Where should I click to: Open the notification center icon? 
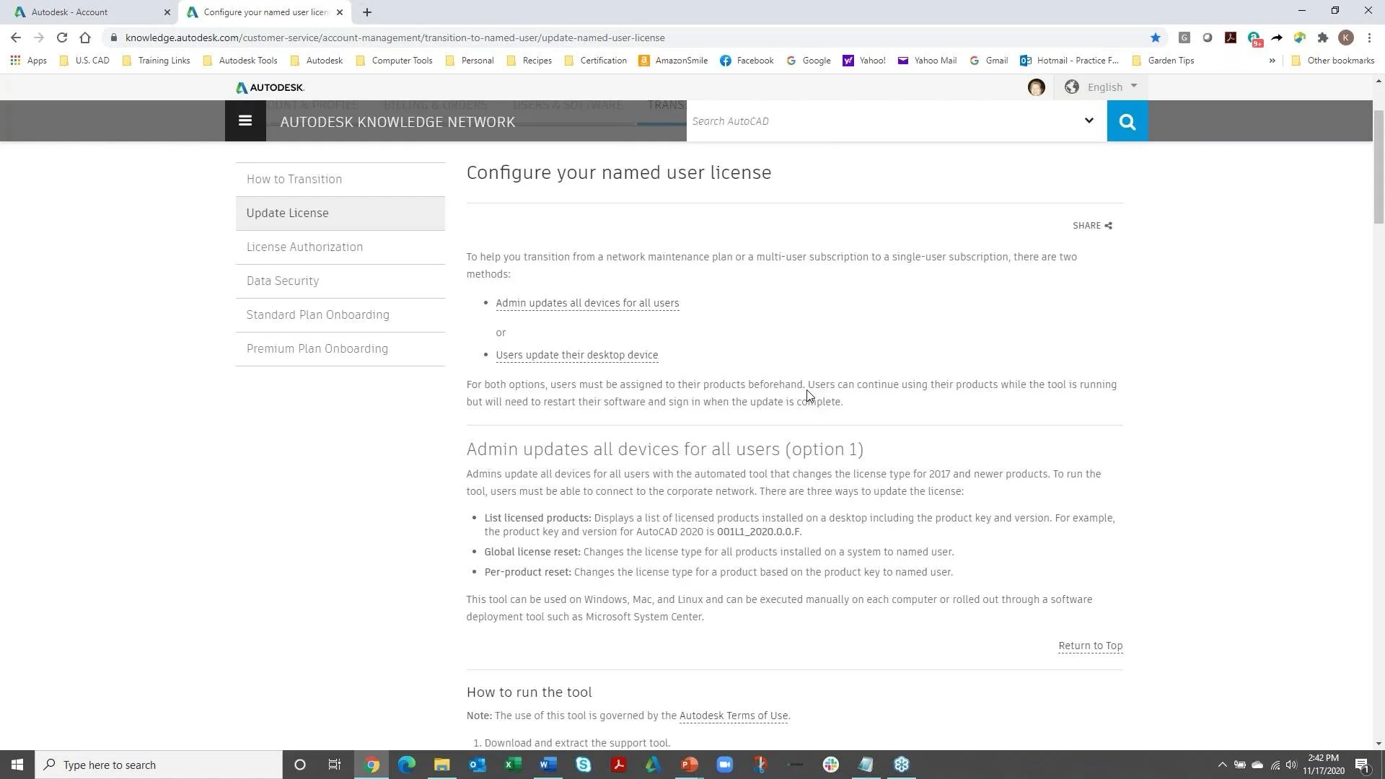[1362, 765]
